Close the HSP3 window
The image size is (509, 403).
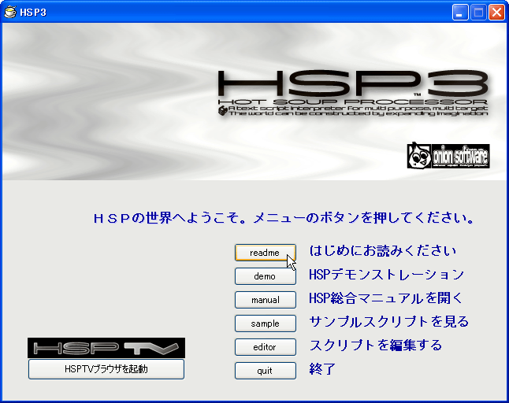coord(496,13)
